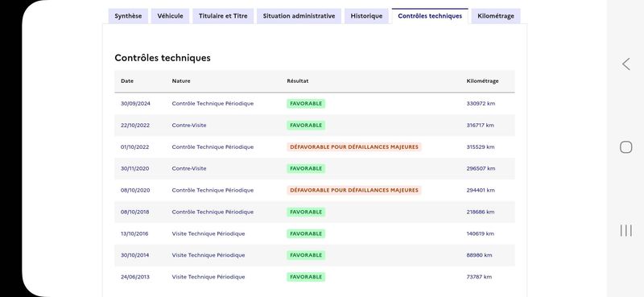Screen dimensions: 644x297
Task: Click the DÉFAVORABLE badge in the 08/10/2020 row
Action: click(x=354, y=190)
